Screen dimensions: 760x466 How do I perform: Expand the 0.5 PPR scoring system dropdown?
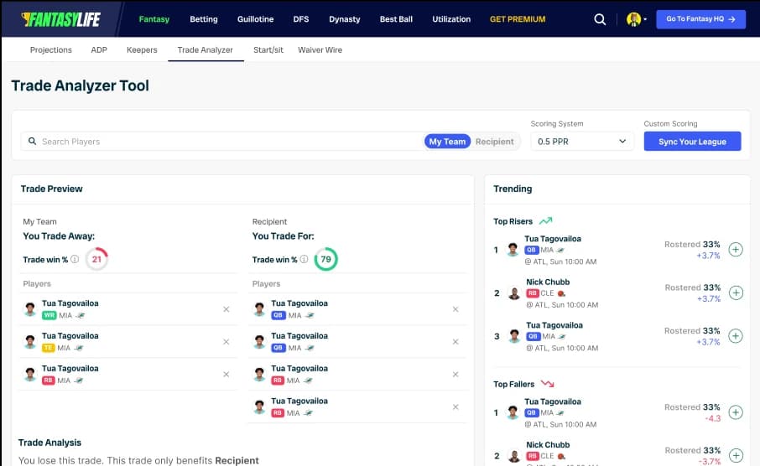click(x=582, y=142)
